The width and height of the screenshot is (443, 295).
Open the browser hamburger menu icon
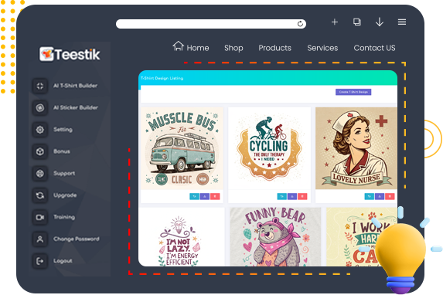402,22
